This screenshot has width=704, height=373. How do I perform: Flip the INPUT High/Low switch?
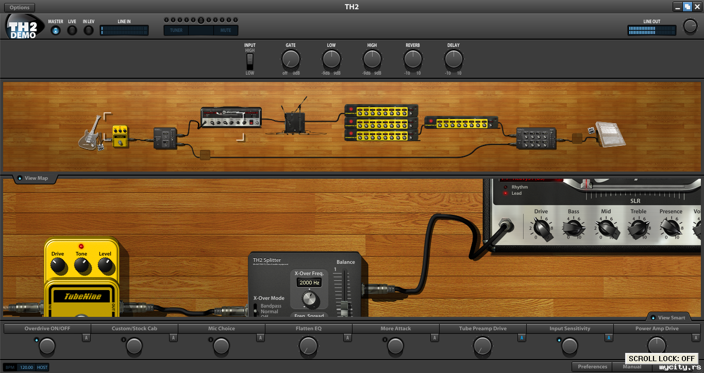(250, 62)
